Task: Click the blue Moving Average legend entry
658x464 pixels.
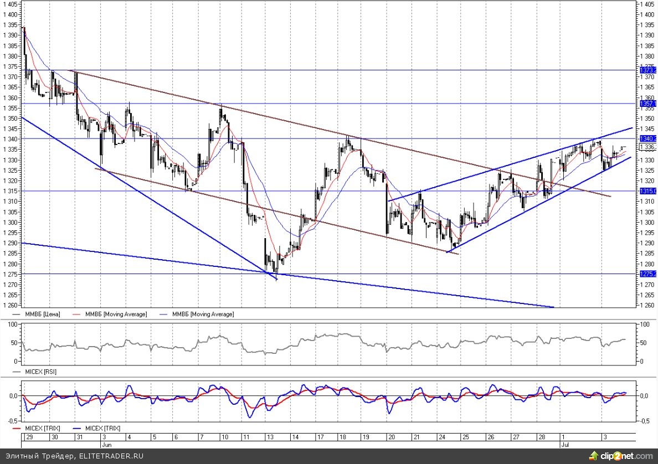Action: click(202, 314)
